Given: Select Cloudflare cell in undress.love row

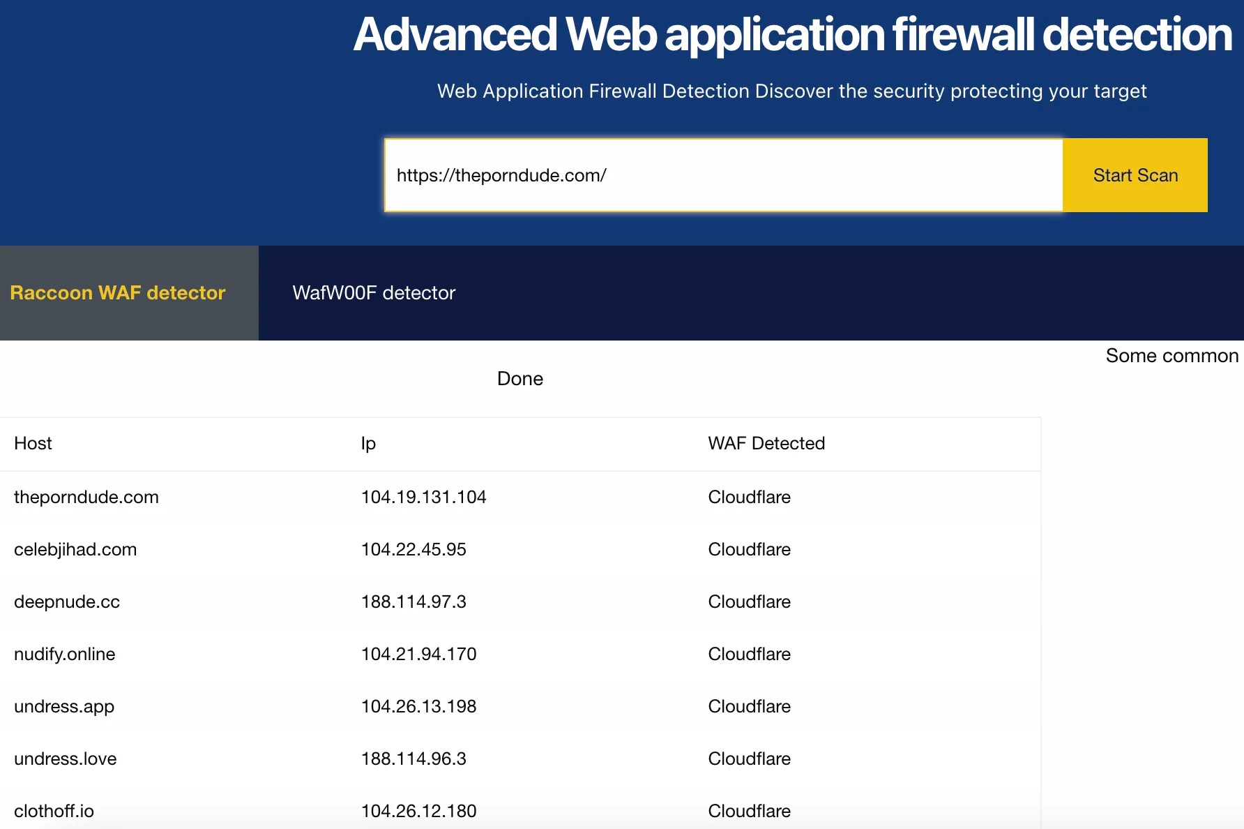Looking at the screenshot, I should [x=750, y=759].
